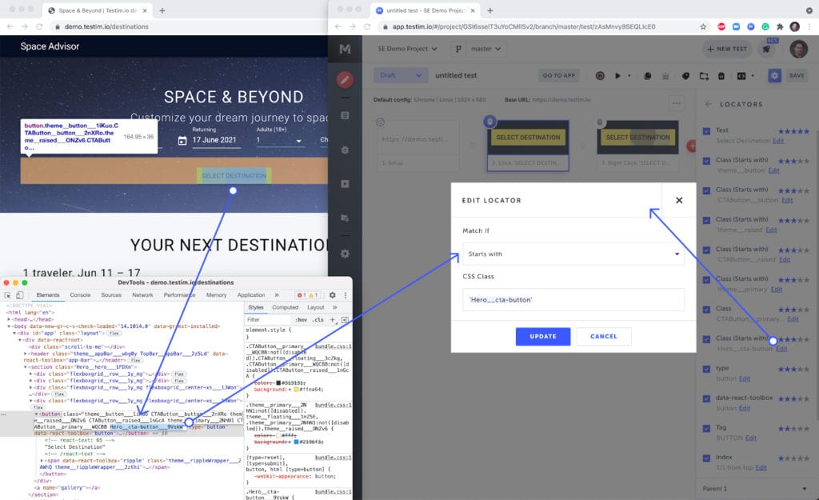Click the code export icon in Testim toolbar
819x500 pixels.
(x=741, y=76)
